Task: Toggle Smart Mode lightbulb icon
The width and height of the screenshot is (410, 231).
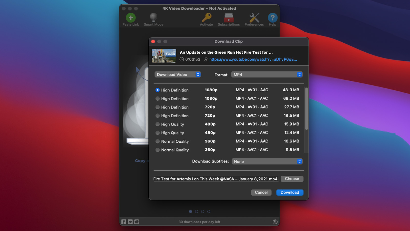Action: click(x=153, y=18)
